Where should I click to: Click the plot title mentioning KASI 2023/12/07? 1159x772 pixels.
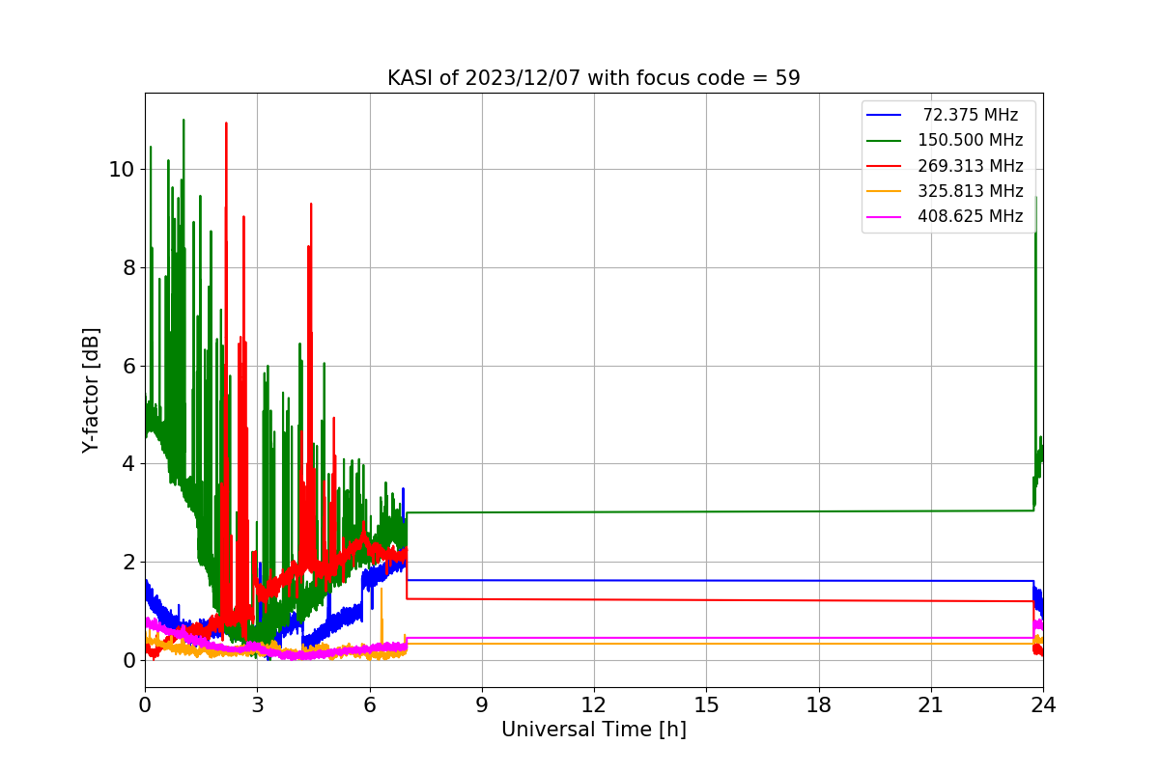(x=593, y=78)
